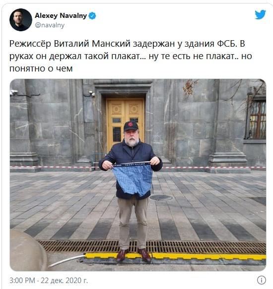
Task: Click the round manhole cover in photo
Action: pyautogui.click(x=161, y=198)
